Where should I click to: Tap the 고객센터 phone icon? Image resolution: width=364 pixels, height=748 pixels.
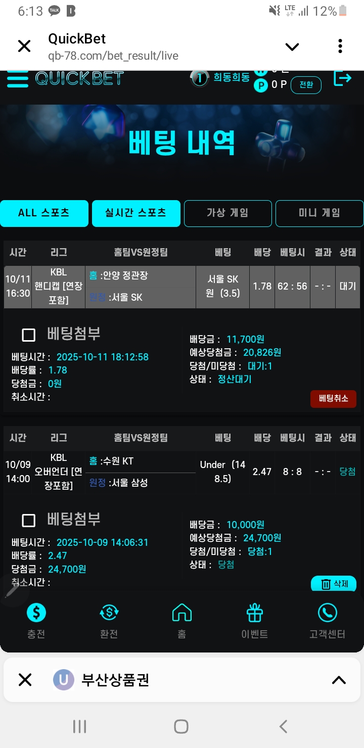coord(327,613)
